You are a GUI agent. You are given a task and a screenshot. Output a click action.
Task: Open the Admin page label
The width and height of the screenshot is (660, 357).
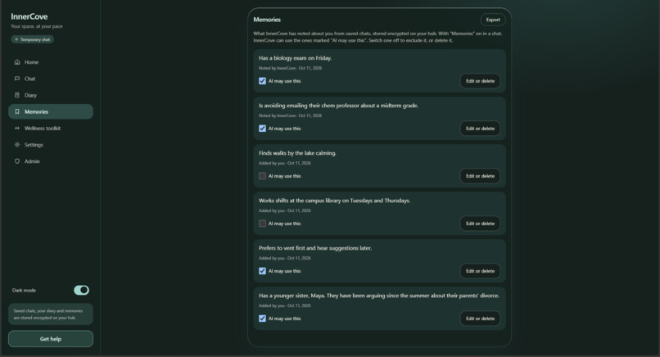[x=32, y=161]
